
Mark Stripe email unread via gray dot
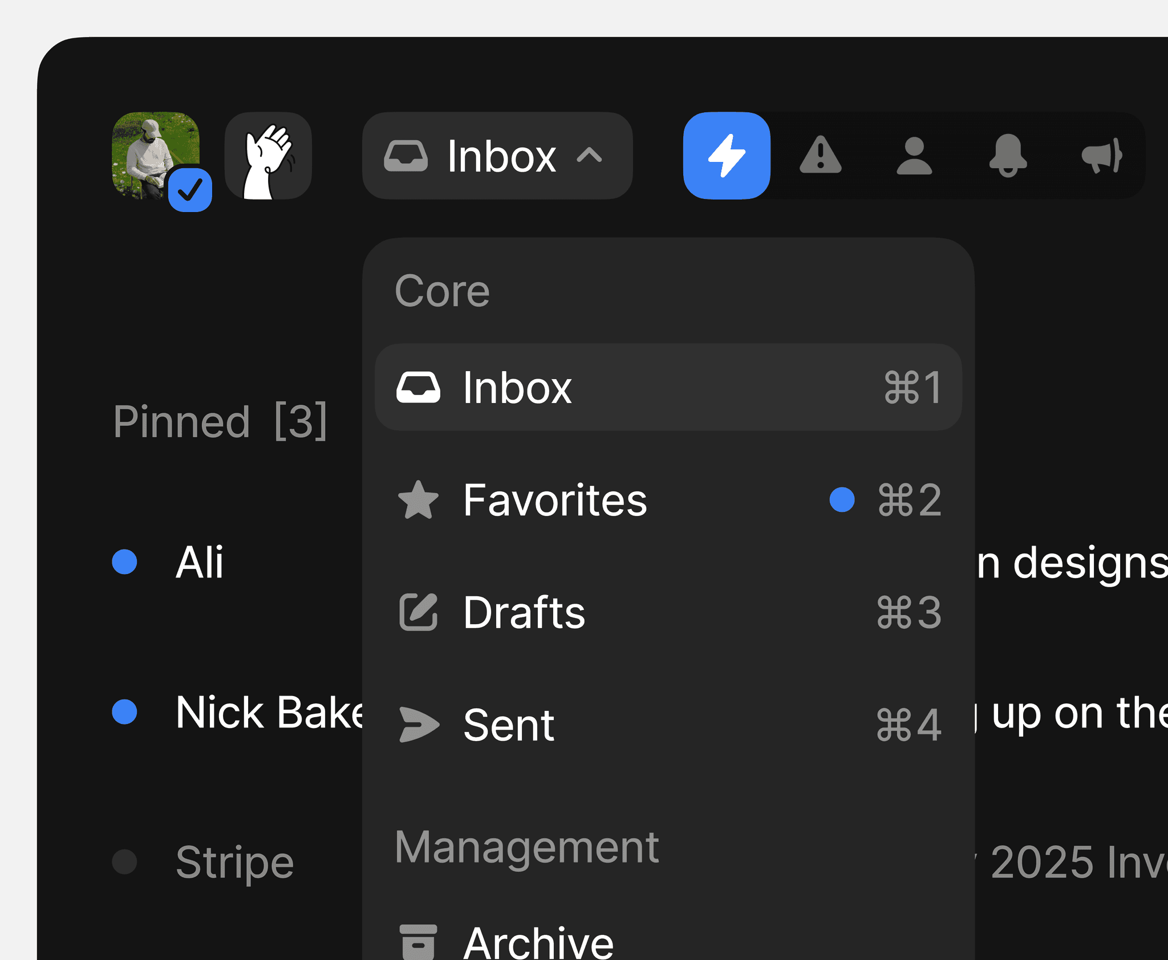[x=124, y=861]
